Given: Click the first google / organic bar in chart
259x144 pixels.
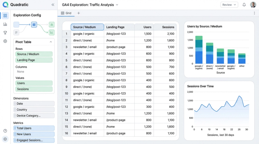Looking at the screenshot, I should pos(199,50).
